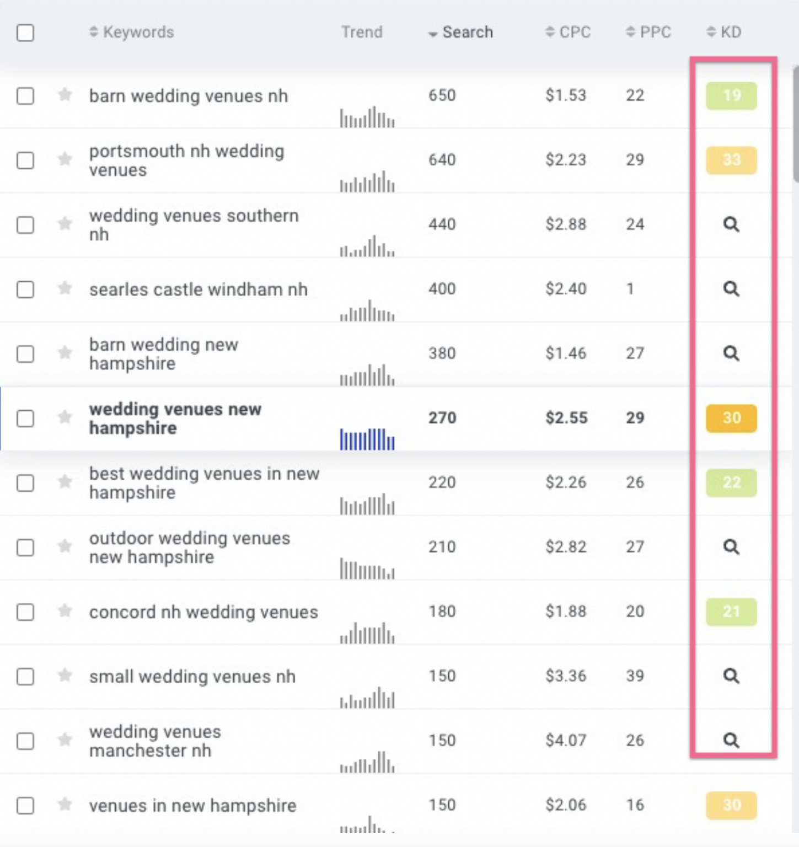Star the venues in new hampshire keyword

65,805
